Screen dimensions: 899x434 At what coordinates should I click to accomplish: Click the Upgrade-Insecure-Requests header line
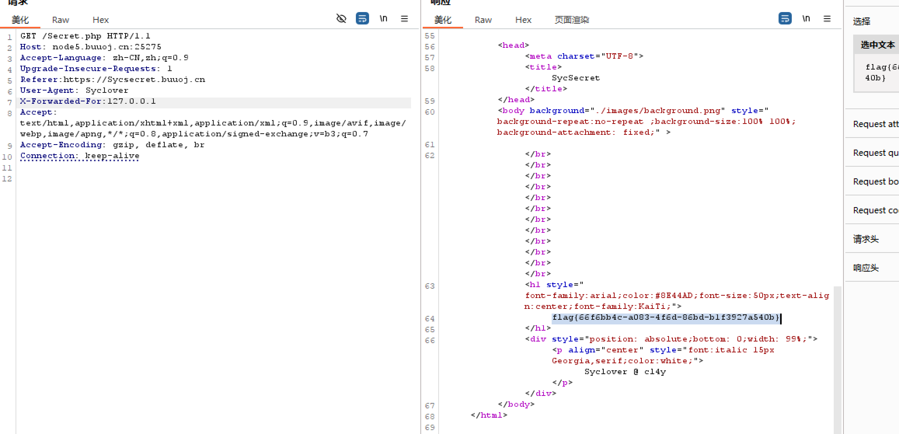point(96,68)
